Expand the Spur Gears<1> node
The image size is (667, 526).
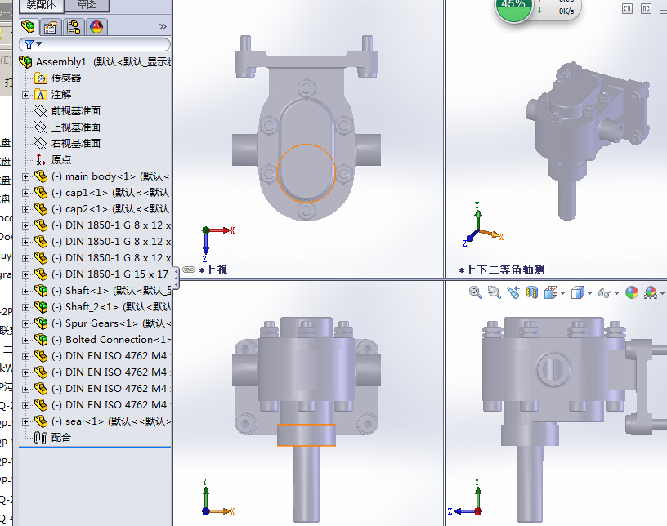point(25,323)
